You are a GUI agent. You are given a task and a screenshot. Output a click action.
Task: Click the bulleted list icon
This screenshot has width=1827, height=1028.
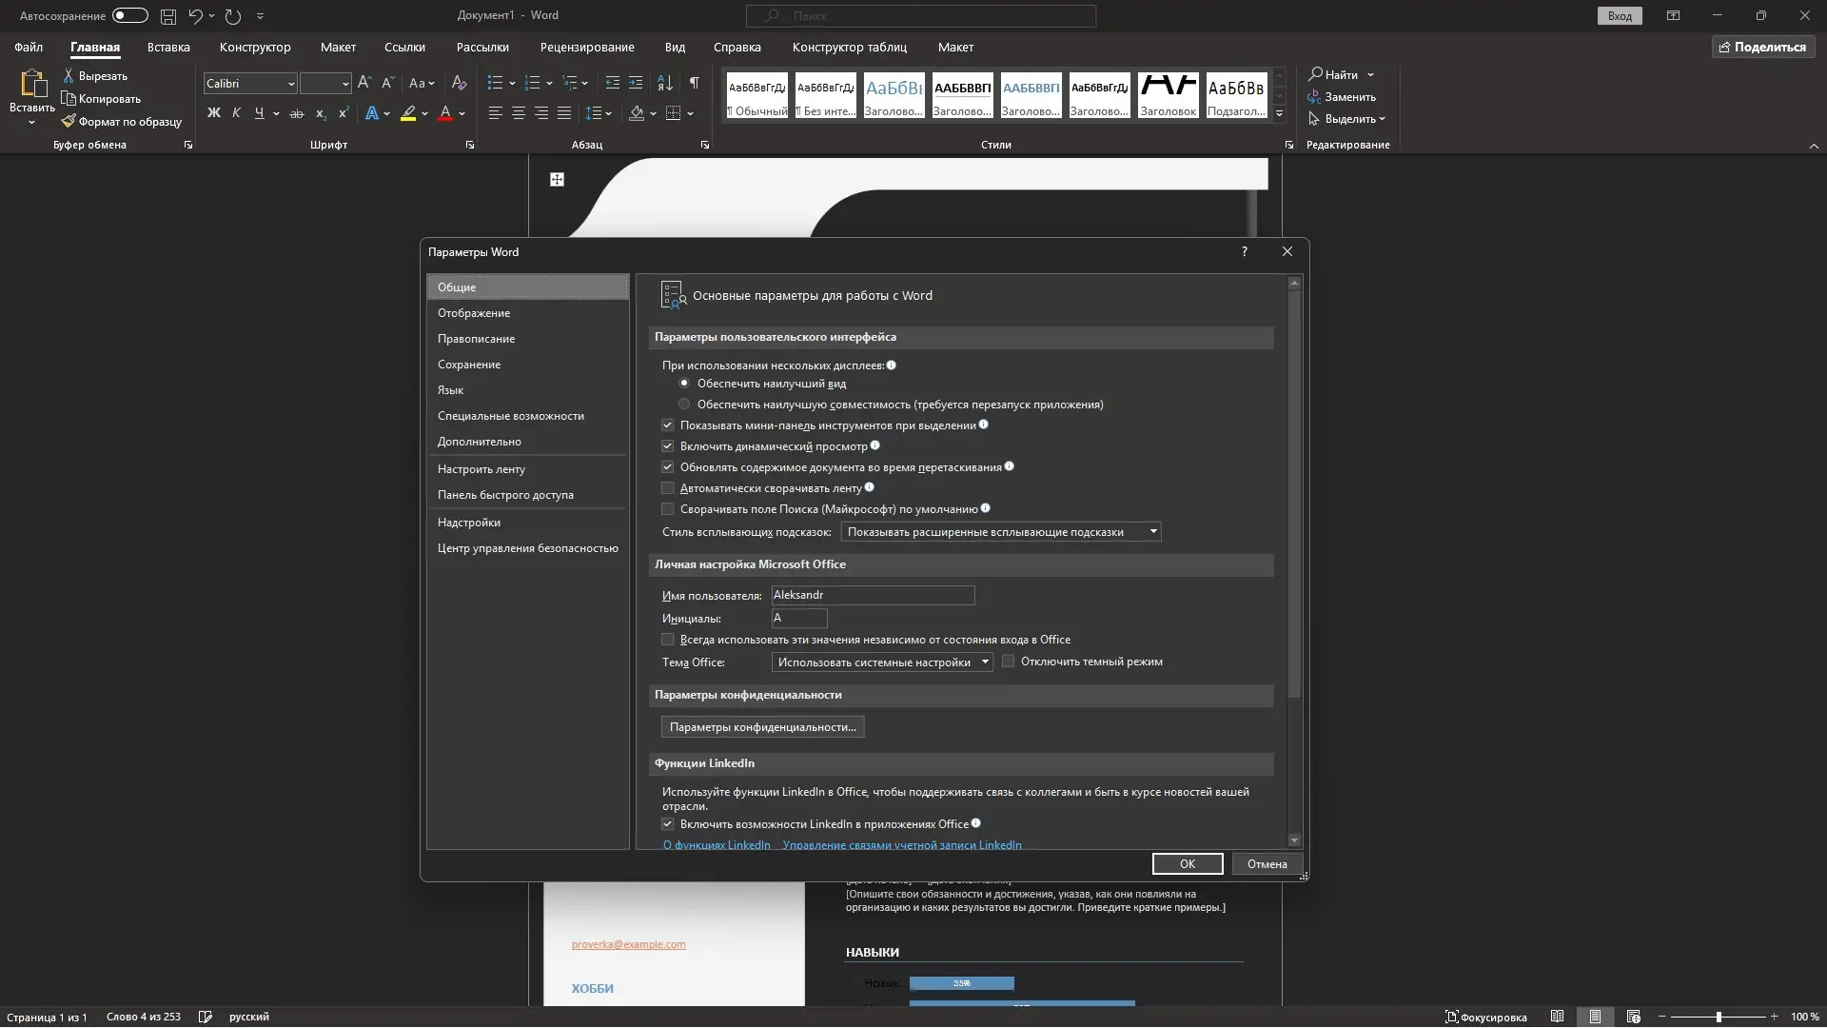tap(495, 83)
